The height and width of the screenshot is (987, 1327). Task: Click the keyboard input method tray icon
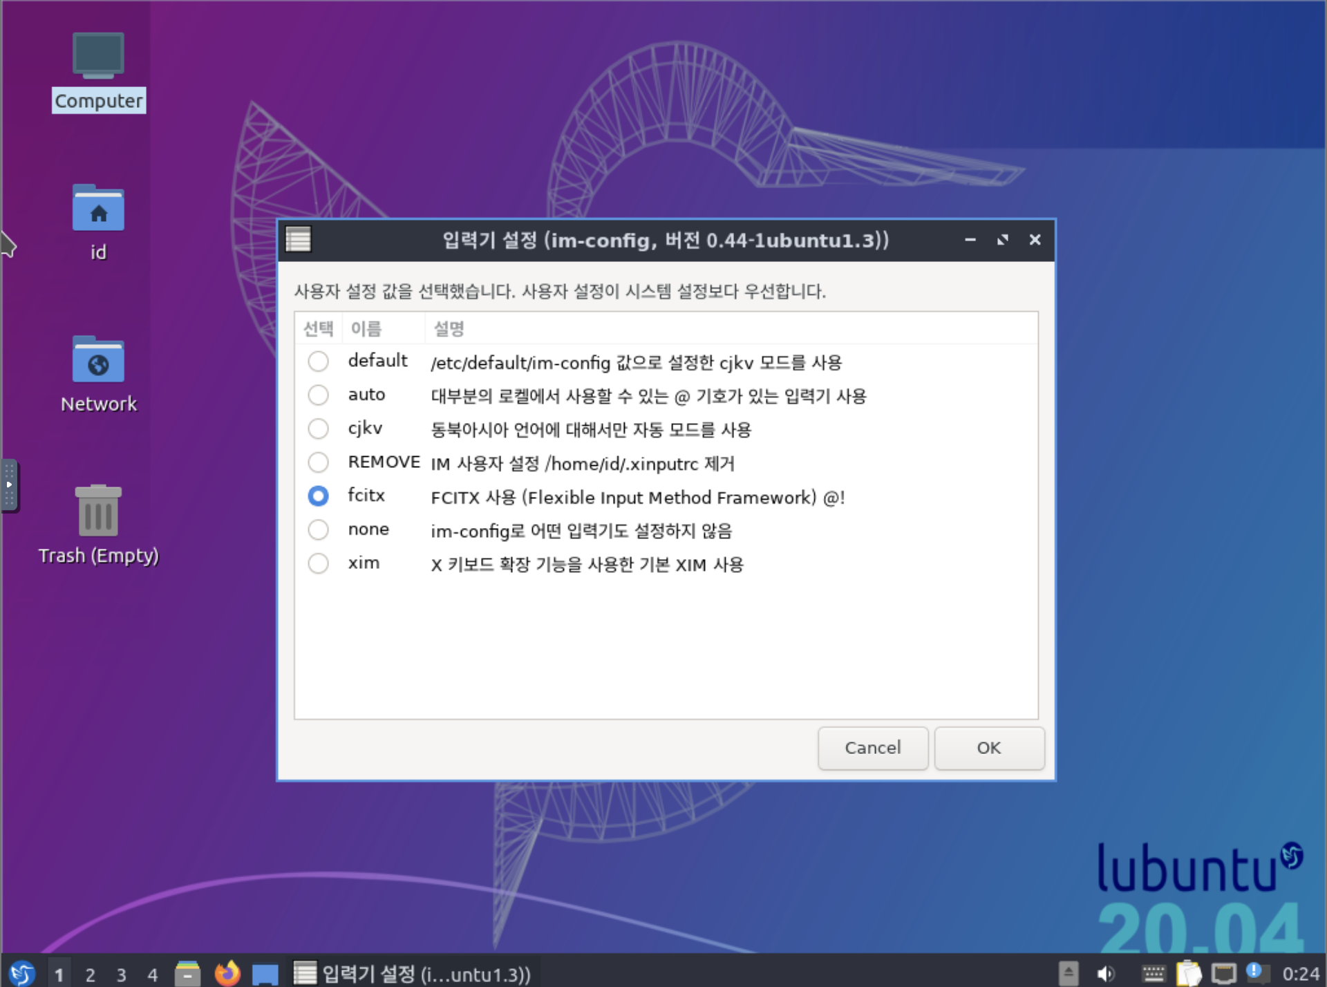coord(1153,973)
